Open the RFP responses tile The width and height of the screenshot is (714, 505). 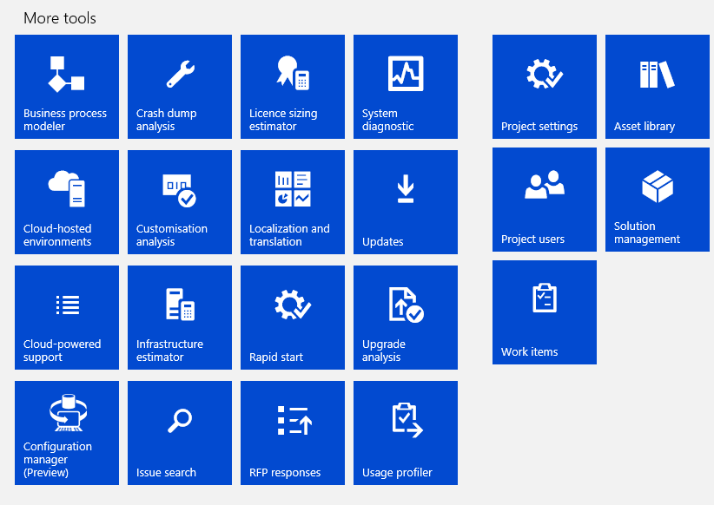(x=293, y=433)
